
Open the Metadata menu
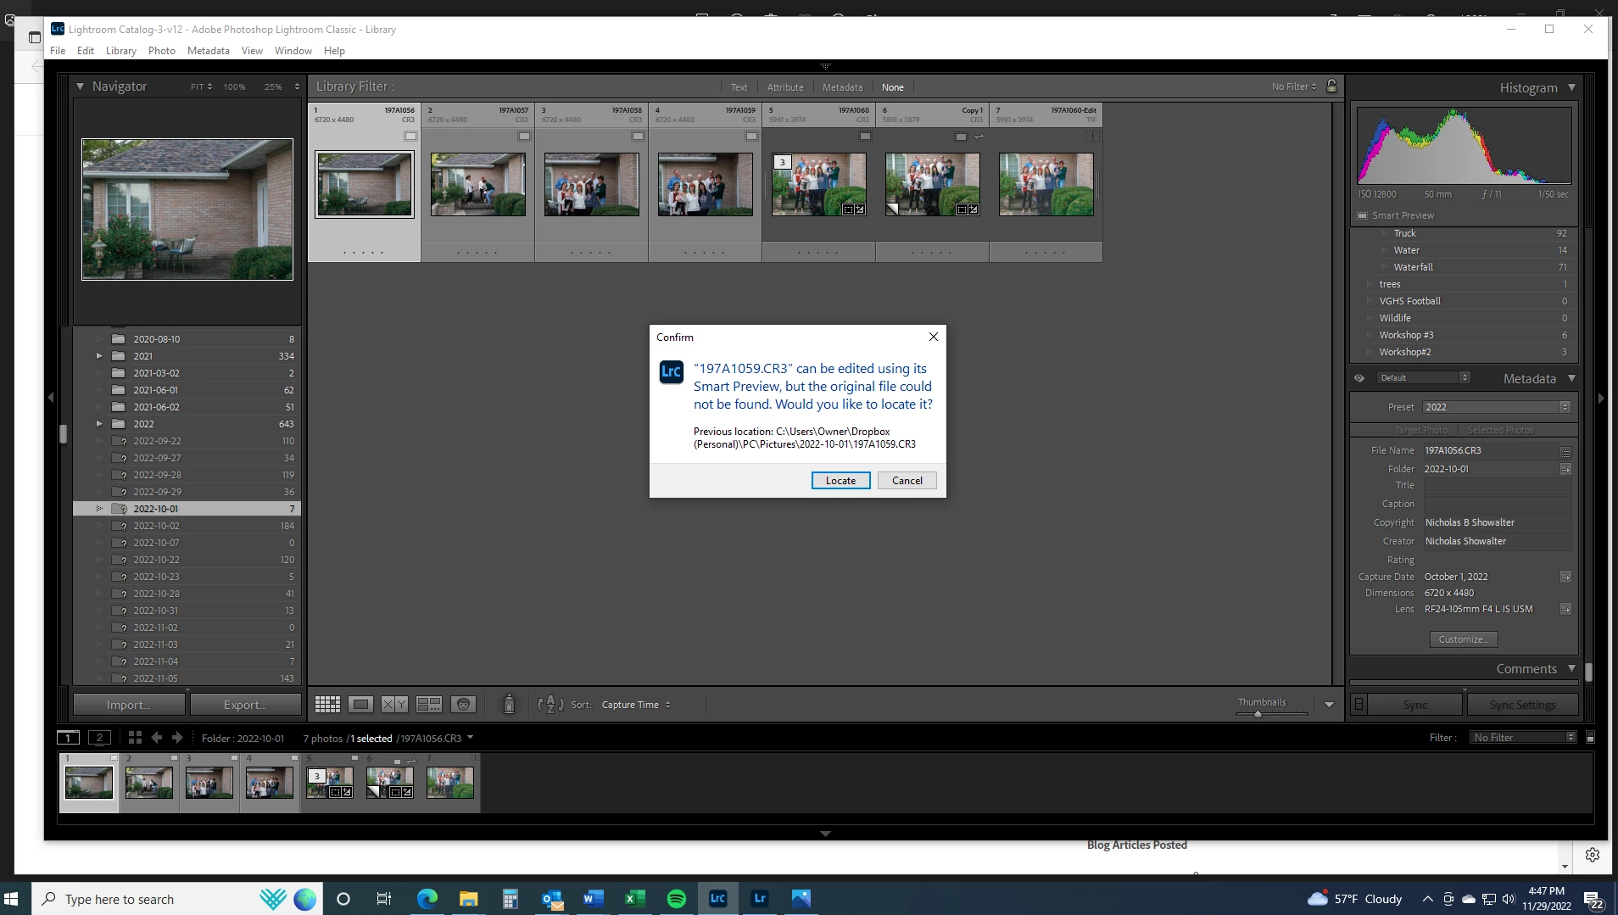(209, 51)
